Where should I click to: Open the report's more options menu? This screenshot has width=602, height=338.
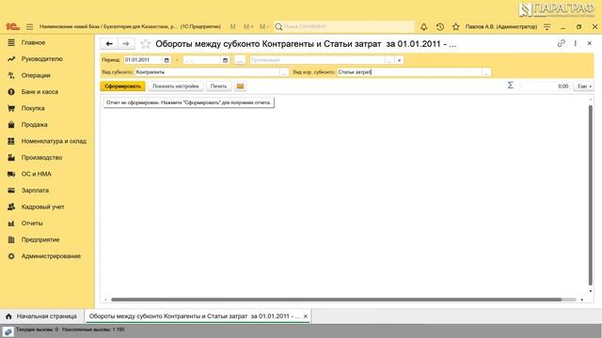coord(575,44)
